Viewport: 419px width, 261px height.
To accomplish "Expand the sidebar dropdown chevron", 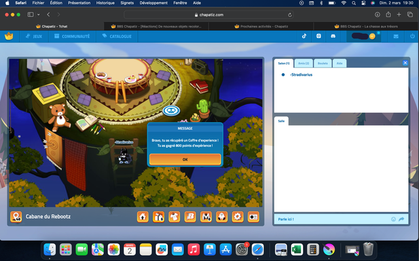I will click(x=39, y=14).
